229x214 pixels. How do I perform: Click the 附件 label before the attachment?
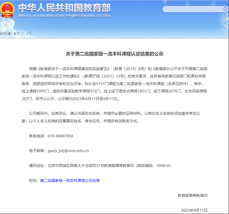pos(33,180)
